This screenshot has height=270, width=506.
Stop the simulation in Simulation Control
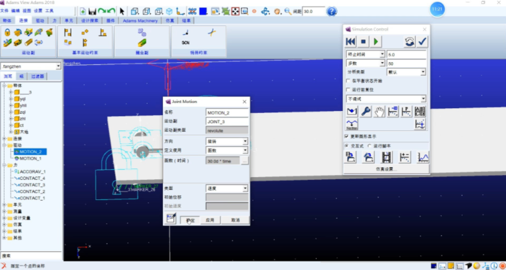tap(364, 41)
